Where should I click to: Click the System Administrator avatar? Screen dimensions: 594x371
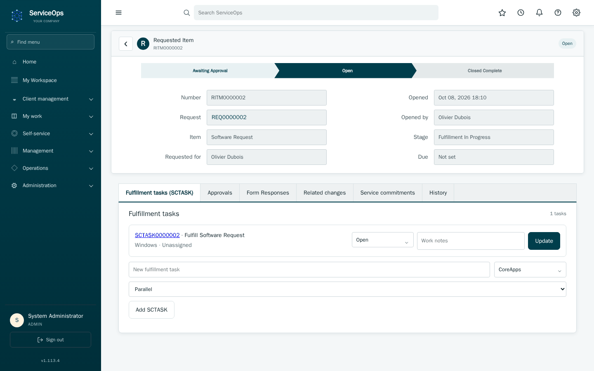[x=17, y=320]
